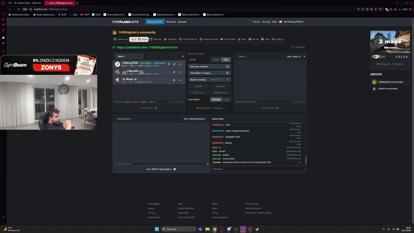This screenshot has width=414, height=233.
Task: Reload the page in browser toolbar
Action: click(18, 9)
